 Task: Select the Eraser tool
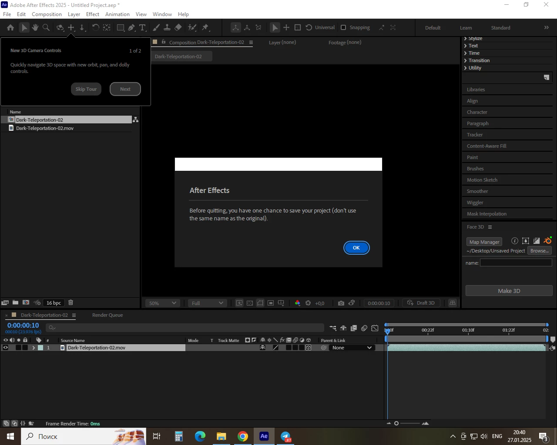(178, 27)
